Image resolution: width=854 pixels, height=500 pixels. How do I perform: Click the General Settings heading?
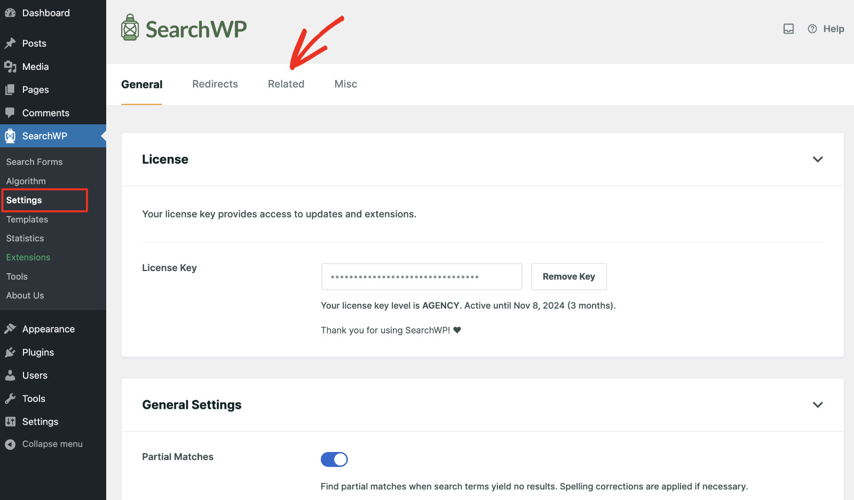pos(192,404)
